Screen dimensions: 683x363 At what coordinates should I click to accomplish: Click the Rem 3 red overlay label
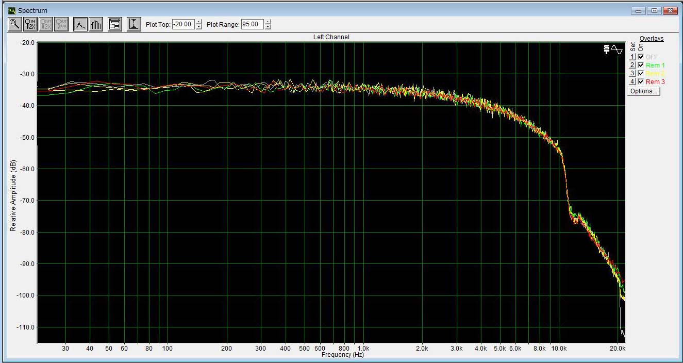click(655, 82)
